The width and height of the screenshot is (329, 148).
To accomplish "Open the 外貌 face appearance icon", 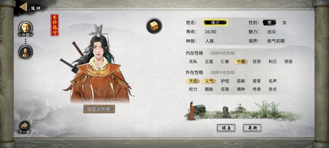I will pyautogui.click(x=26, y=28).
